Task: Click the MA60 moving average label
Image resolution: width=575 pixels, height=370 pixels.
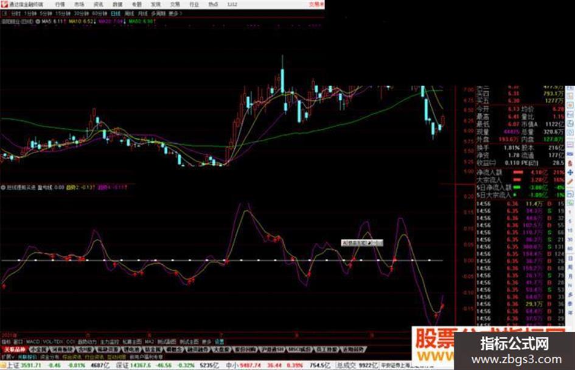Action: click(141, 22)
